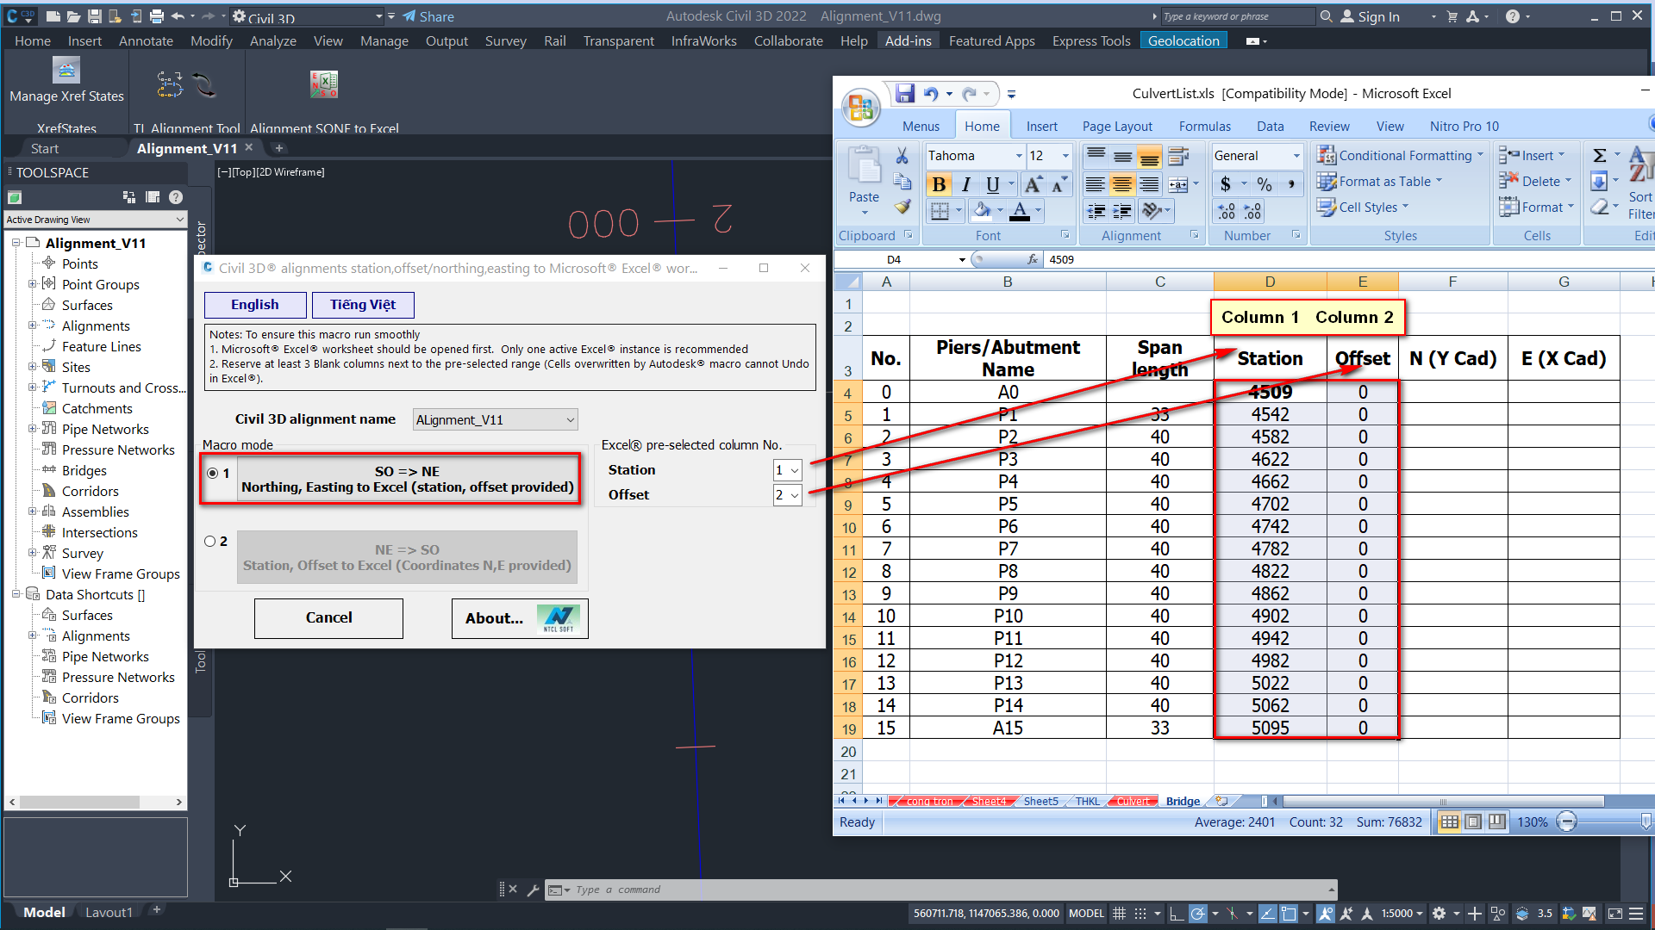1655x930 pixels.
Task: Toggle Bold formatting in Excel ribbon
Action: click(x=939, y=184)
